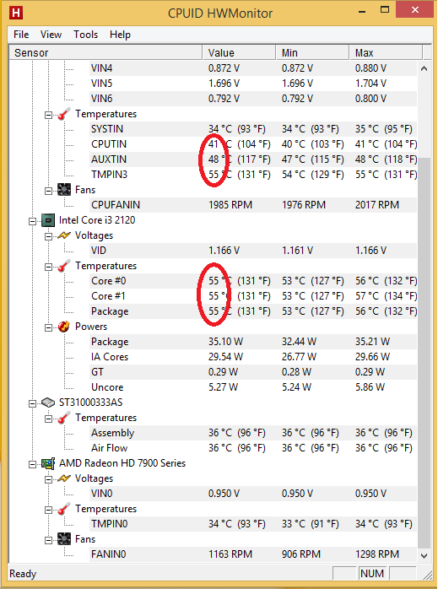
Task: Click the red HWMonitor logo in title bar
Action: (16, 13)
